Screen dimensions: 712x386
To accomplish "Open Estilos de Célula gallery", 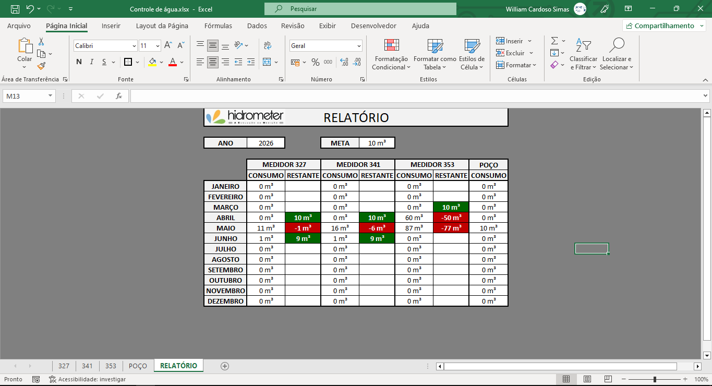I will (x=472, y=54).
